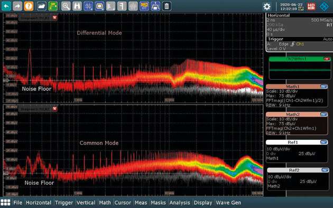This screenshot has height=208, width=333.
Task: Minimize the Ref2 signal icon
Action: (325, 170)
